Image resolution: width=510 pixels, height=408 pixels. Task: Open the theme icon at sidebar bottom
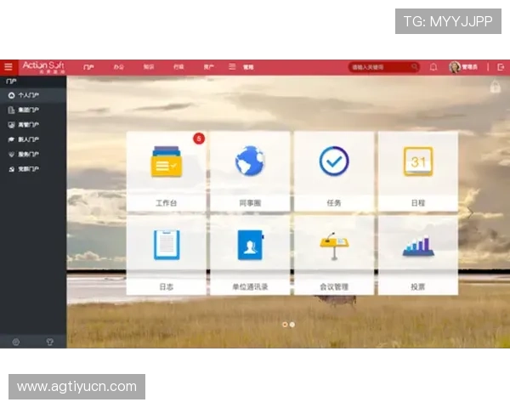(x=50, y=342)
